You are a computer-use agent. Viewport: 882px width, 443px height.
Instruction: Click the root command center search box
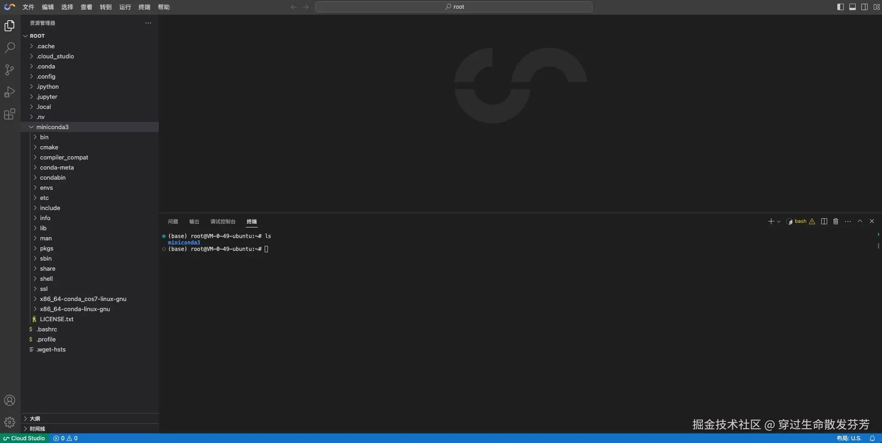[x=454, y=7]
